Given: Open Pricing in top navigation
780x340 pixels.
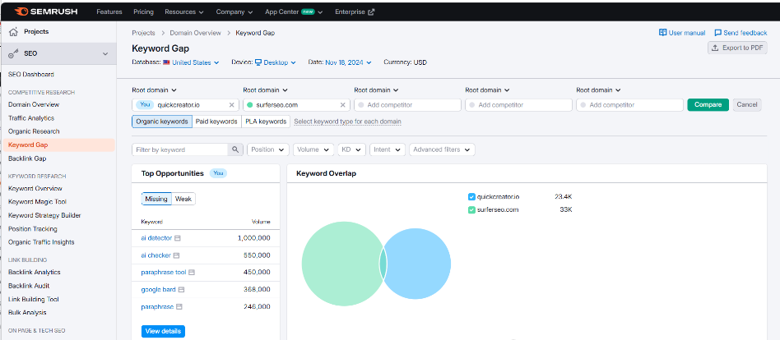Looking at the screenshot, I should pyautogui.click(x=144, y=12).
